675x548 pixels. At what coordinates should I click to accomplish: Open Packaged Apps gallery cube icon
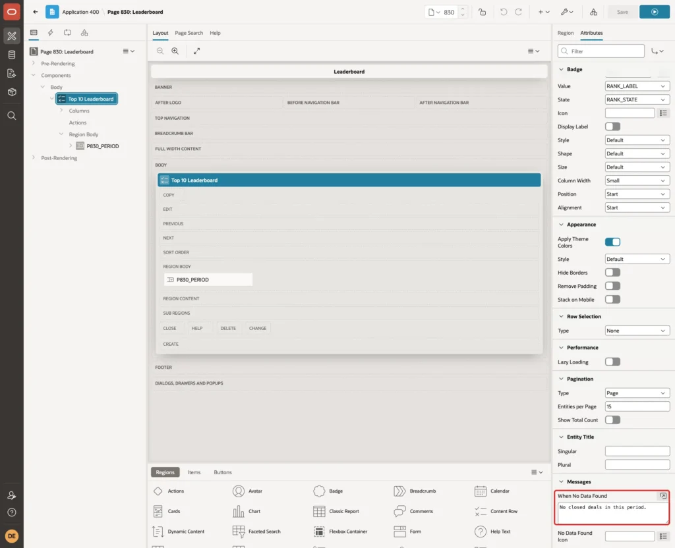(12, 92)
